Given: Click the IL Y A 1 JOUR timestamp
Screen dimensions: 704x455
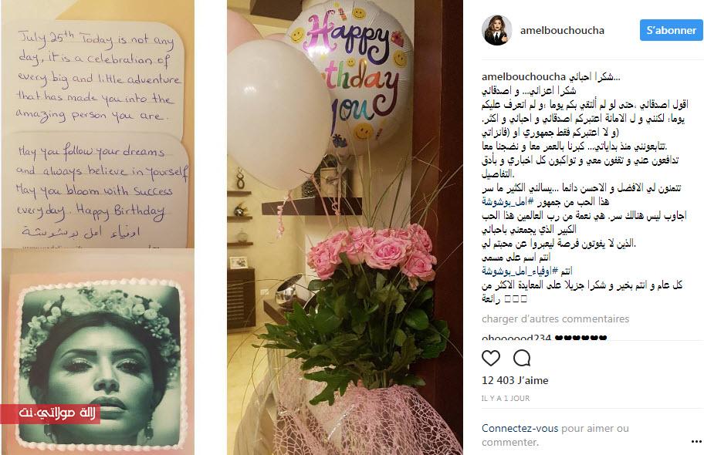Looking at the screenshot, I should 506,399.
